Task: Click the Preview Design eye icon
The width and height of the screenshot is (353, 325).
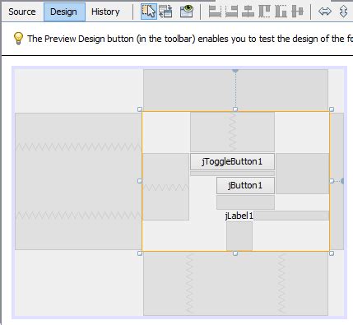Action: pos(187,12)
